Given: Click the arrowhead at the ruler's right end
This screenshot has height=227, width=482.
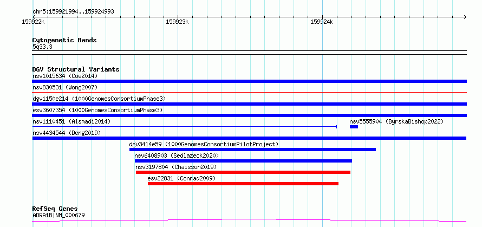Looking at the screenshot, I should click(x=465, y=17).
